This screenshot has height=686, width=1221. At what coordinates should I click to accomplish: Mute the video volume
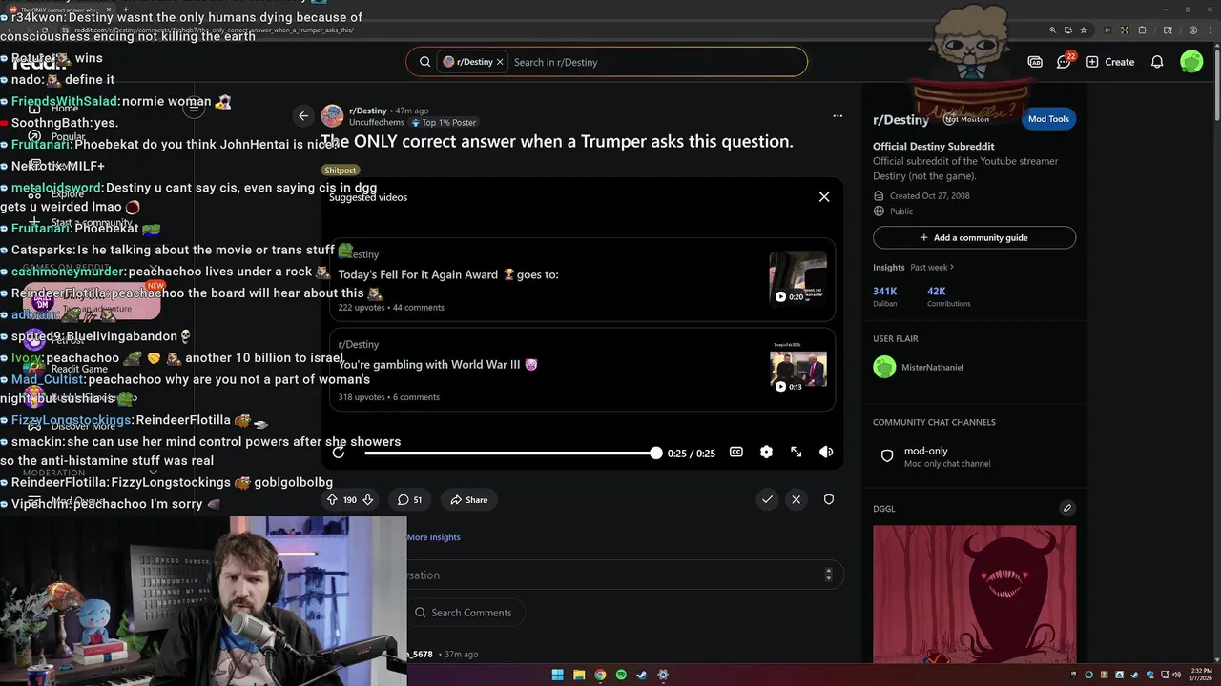coord(826,453)
